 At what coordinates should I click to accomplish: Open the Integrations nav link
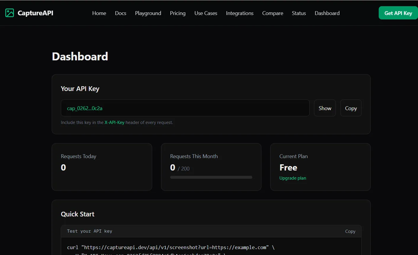click(240, 13)
